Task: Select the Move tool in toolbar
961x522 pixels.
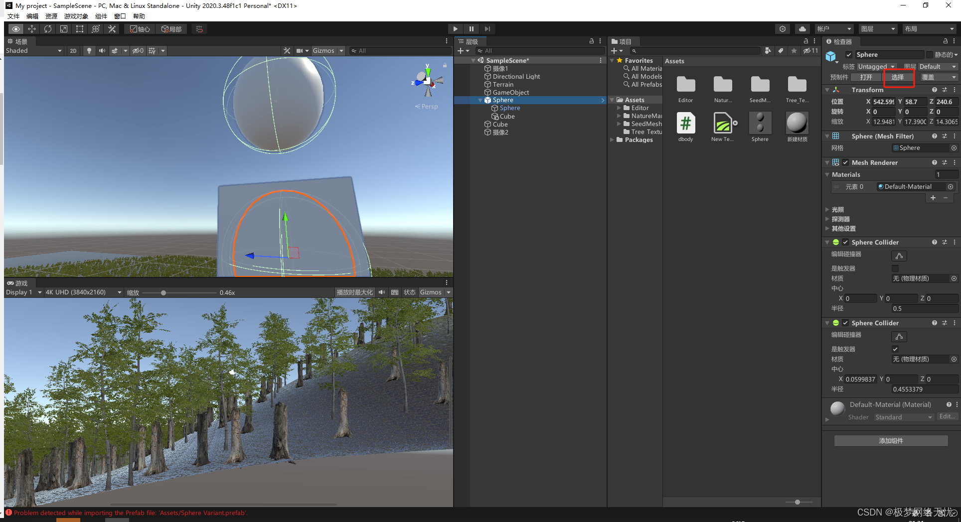Action: click(x=32, y=29)
